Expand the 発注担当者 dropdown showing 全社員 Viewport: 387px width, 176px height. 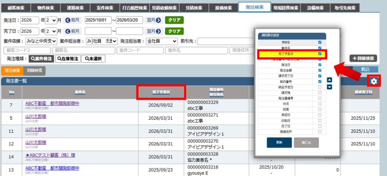pos(161,41)
